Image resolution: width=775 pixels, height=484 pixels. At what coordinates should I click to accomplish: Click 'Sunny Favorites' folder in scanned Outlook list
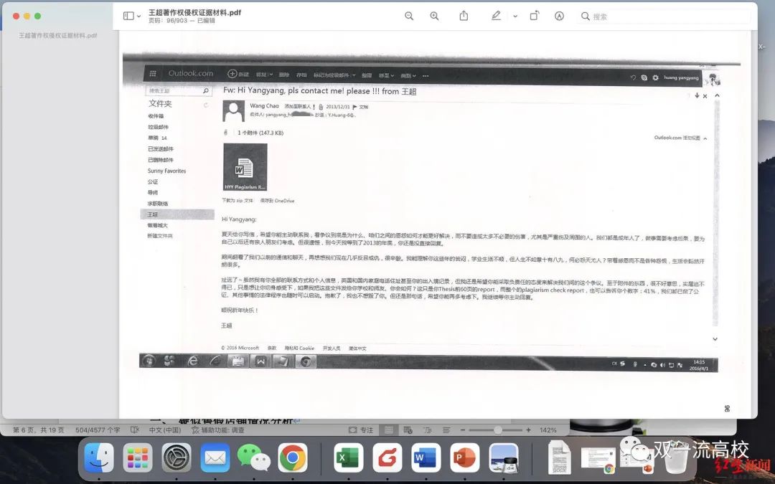point(166,171)
